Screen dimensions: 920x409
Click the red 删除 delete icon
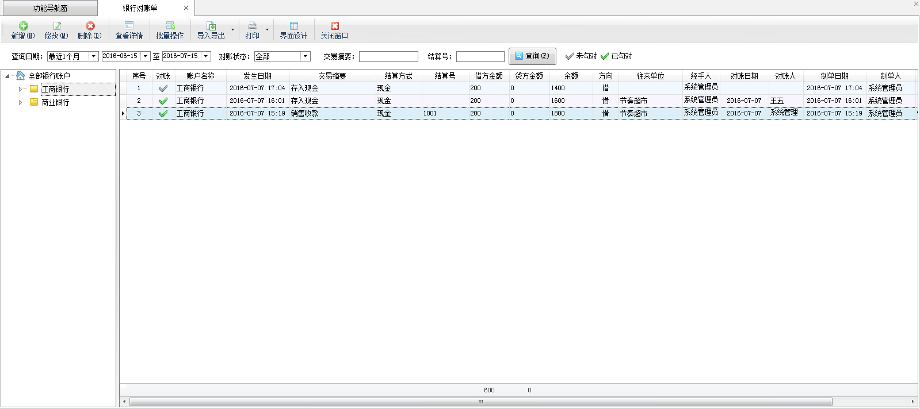tap(90, 26)
